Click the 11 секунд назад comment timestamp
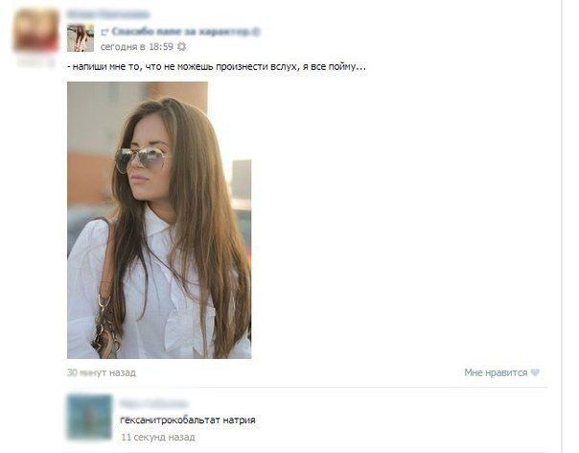Screen dimensions: 579x453 coord(158,437)
